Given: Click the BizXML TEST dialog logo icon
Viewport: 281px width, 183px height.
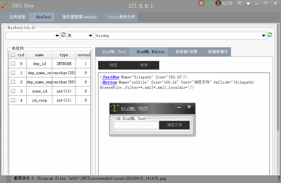Looking at the screenshot, I should tap(114, 108).
